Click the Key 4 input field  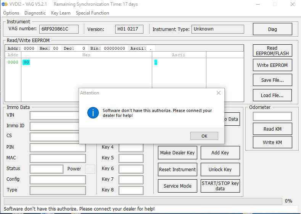point(131,148)
